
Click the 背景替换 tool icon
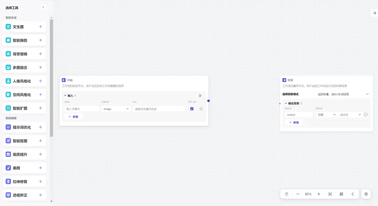coord(8,54)
